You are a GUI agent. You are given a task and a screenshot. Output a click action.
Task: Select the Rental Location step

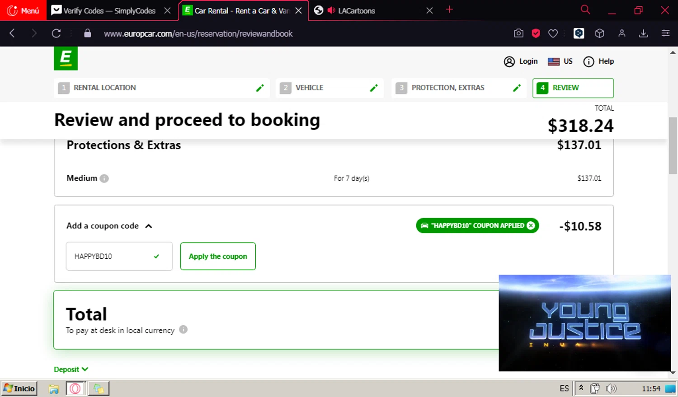click(x=162, y=88)
